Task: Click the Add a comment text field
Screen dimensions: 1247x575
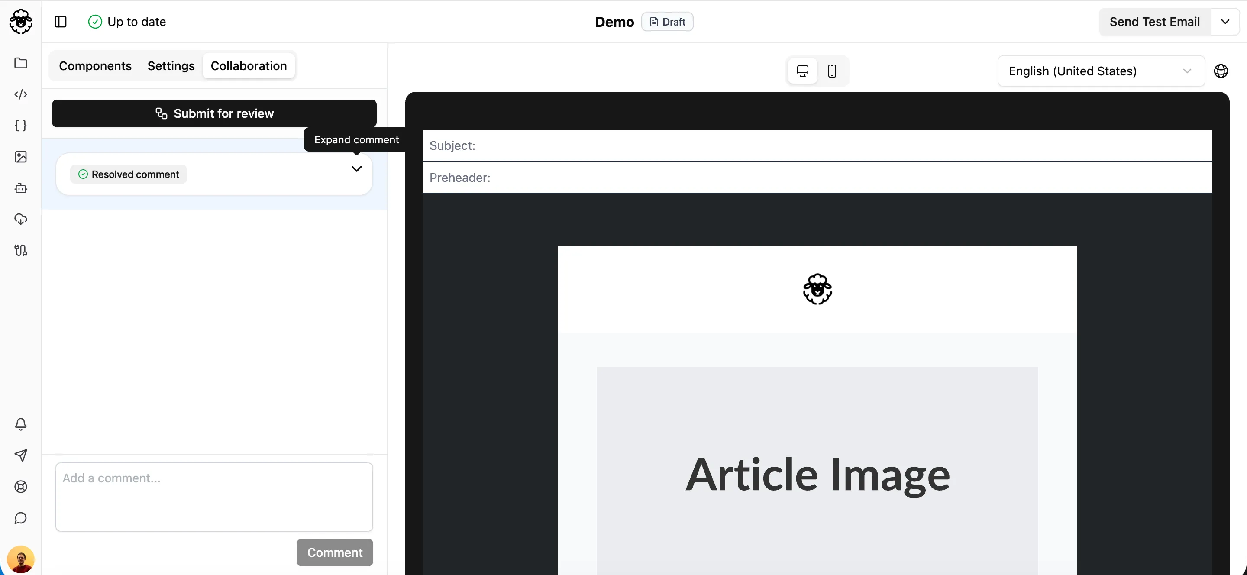Action: pos(214,497)
